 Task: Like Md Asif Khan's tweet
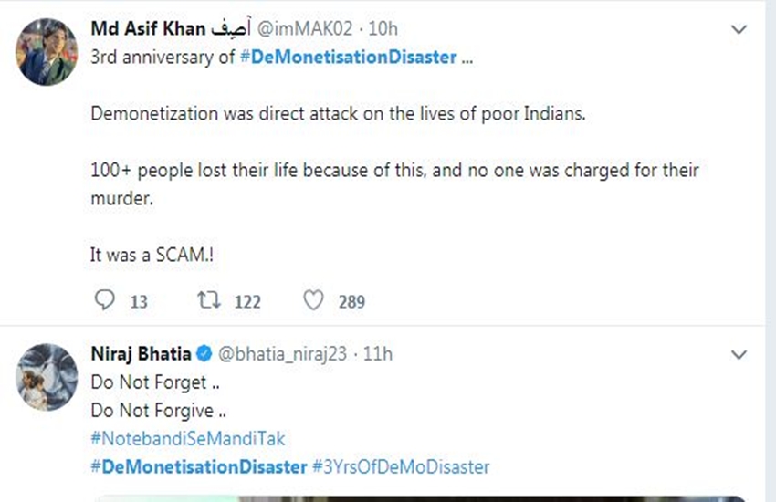313,300
